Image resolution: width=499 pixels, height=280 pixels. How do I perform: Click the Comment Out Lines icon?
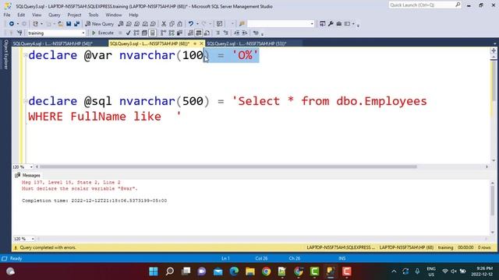(218, 33)
